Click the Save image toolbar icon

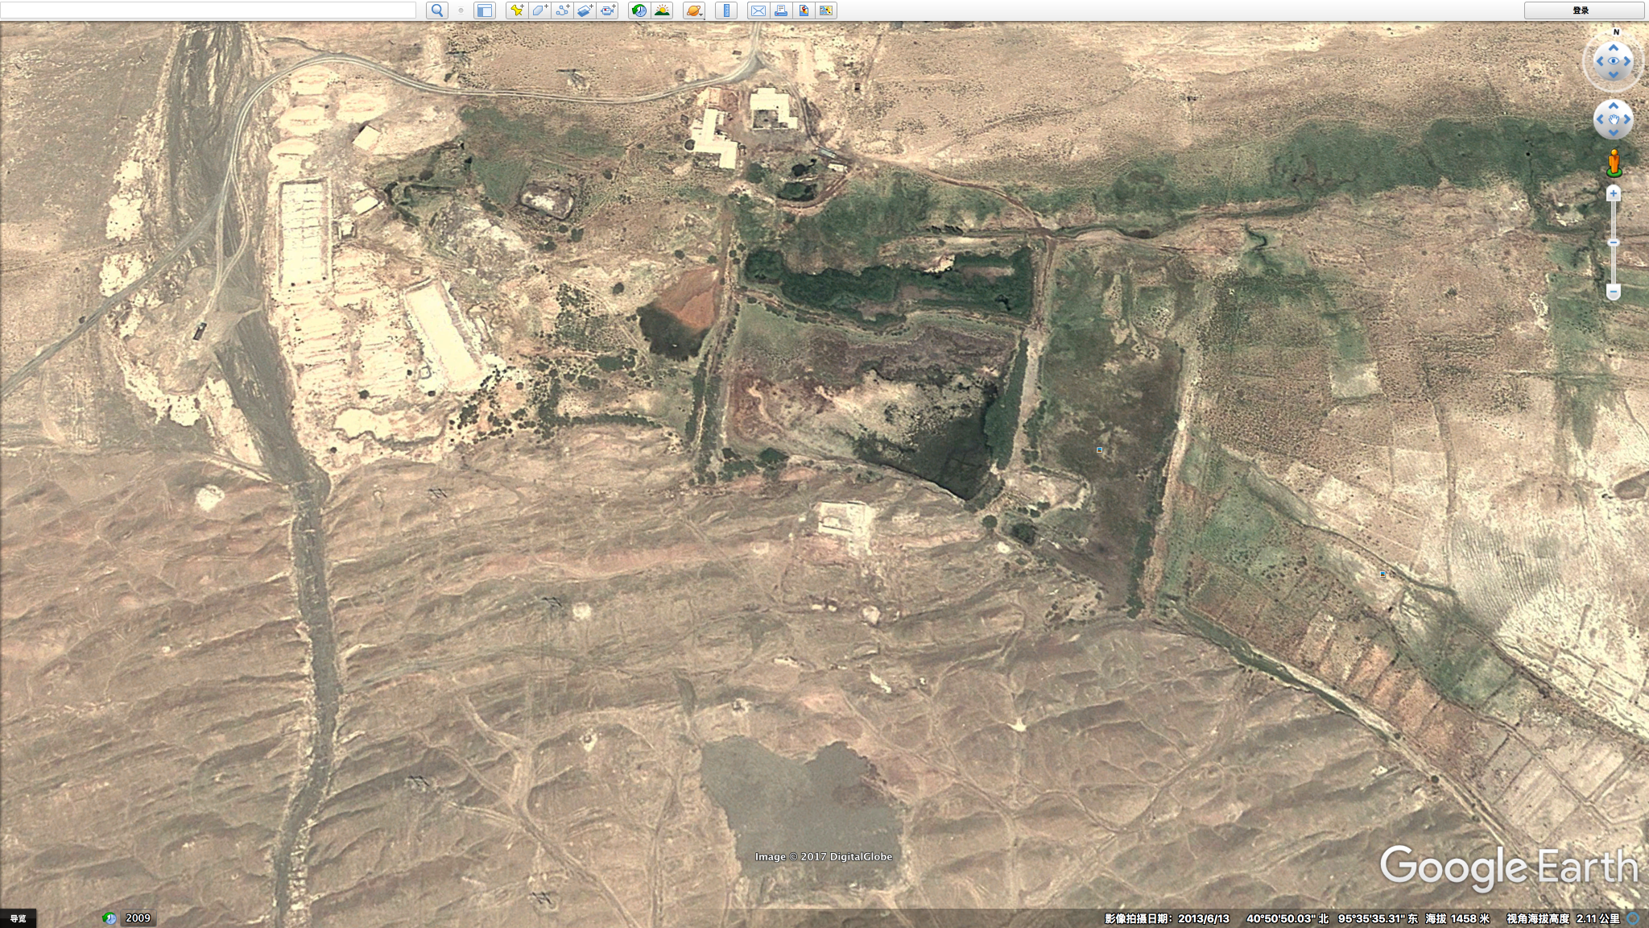(803, 10)
